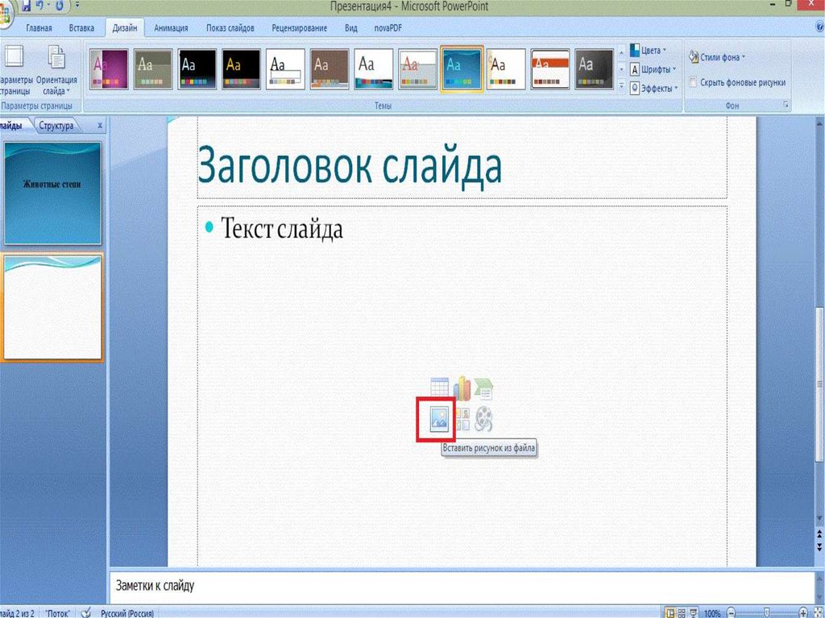825x618 pixels.
Task: Open the Анимация tab
Action: (171, 28)
